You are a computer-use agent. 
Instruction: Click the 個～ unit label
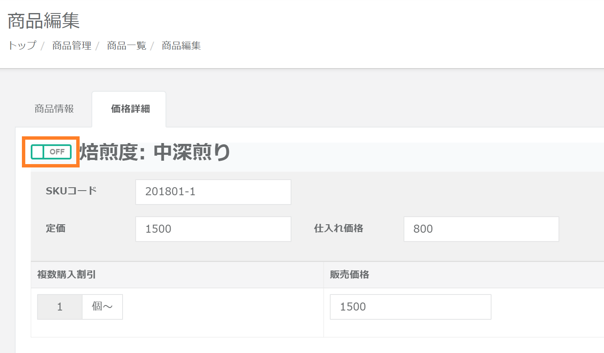[x=102, y=307]
